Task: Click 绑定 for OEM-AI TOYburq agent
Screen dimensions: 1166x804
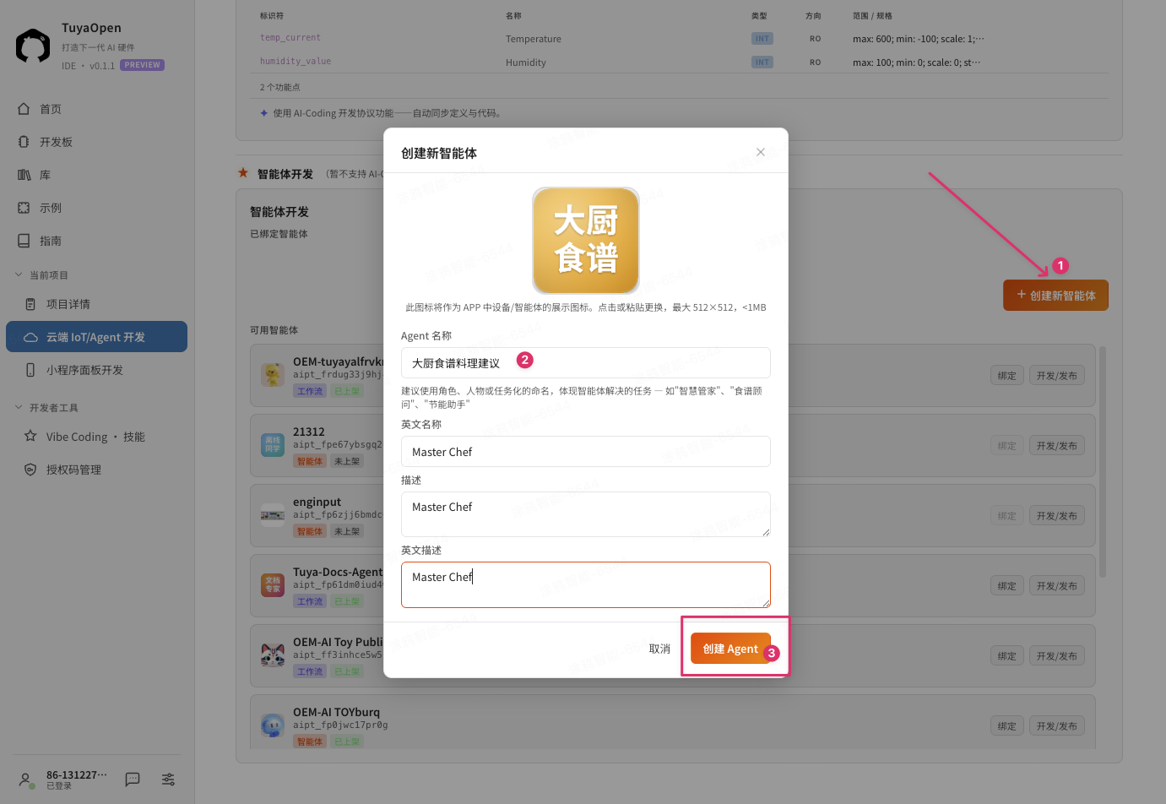Action: (x=1006, y=726)
